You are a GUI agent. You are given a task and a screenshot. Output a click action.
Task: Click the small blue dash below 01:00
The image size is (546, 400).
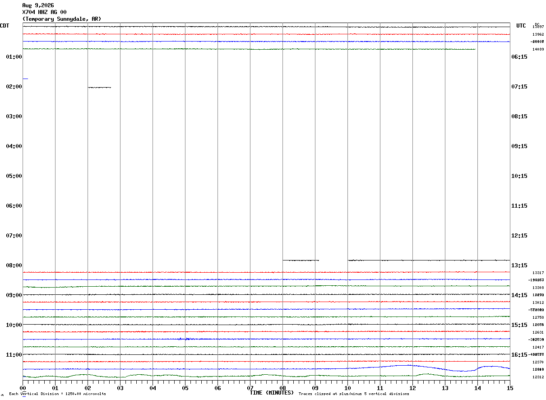pyautogui.click(x=25, y=79)
